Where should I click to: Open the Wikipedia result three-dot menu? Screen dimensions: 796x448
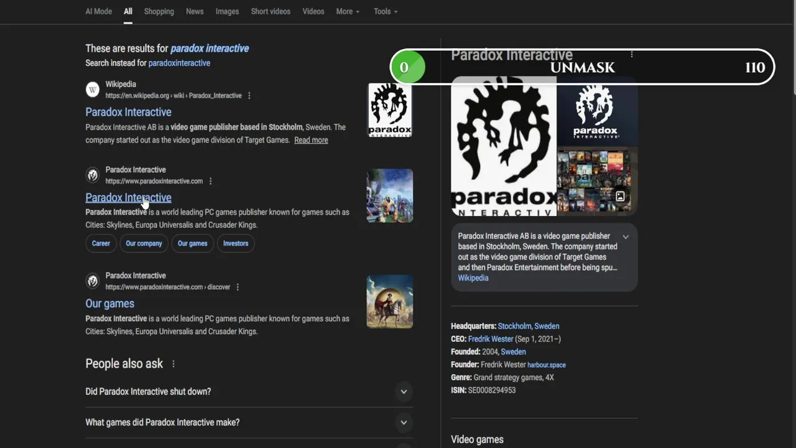point(249,96)
